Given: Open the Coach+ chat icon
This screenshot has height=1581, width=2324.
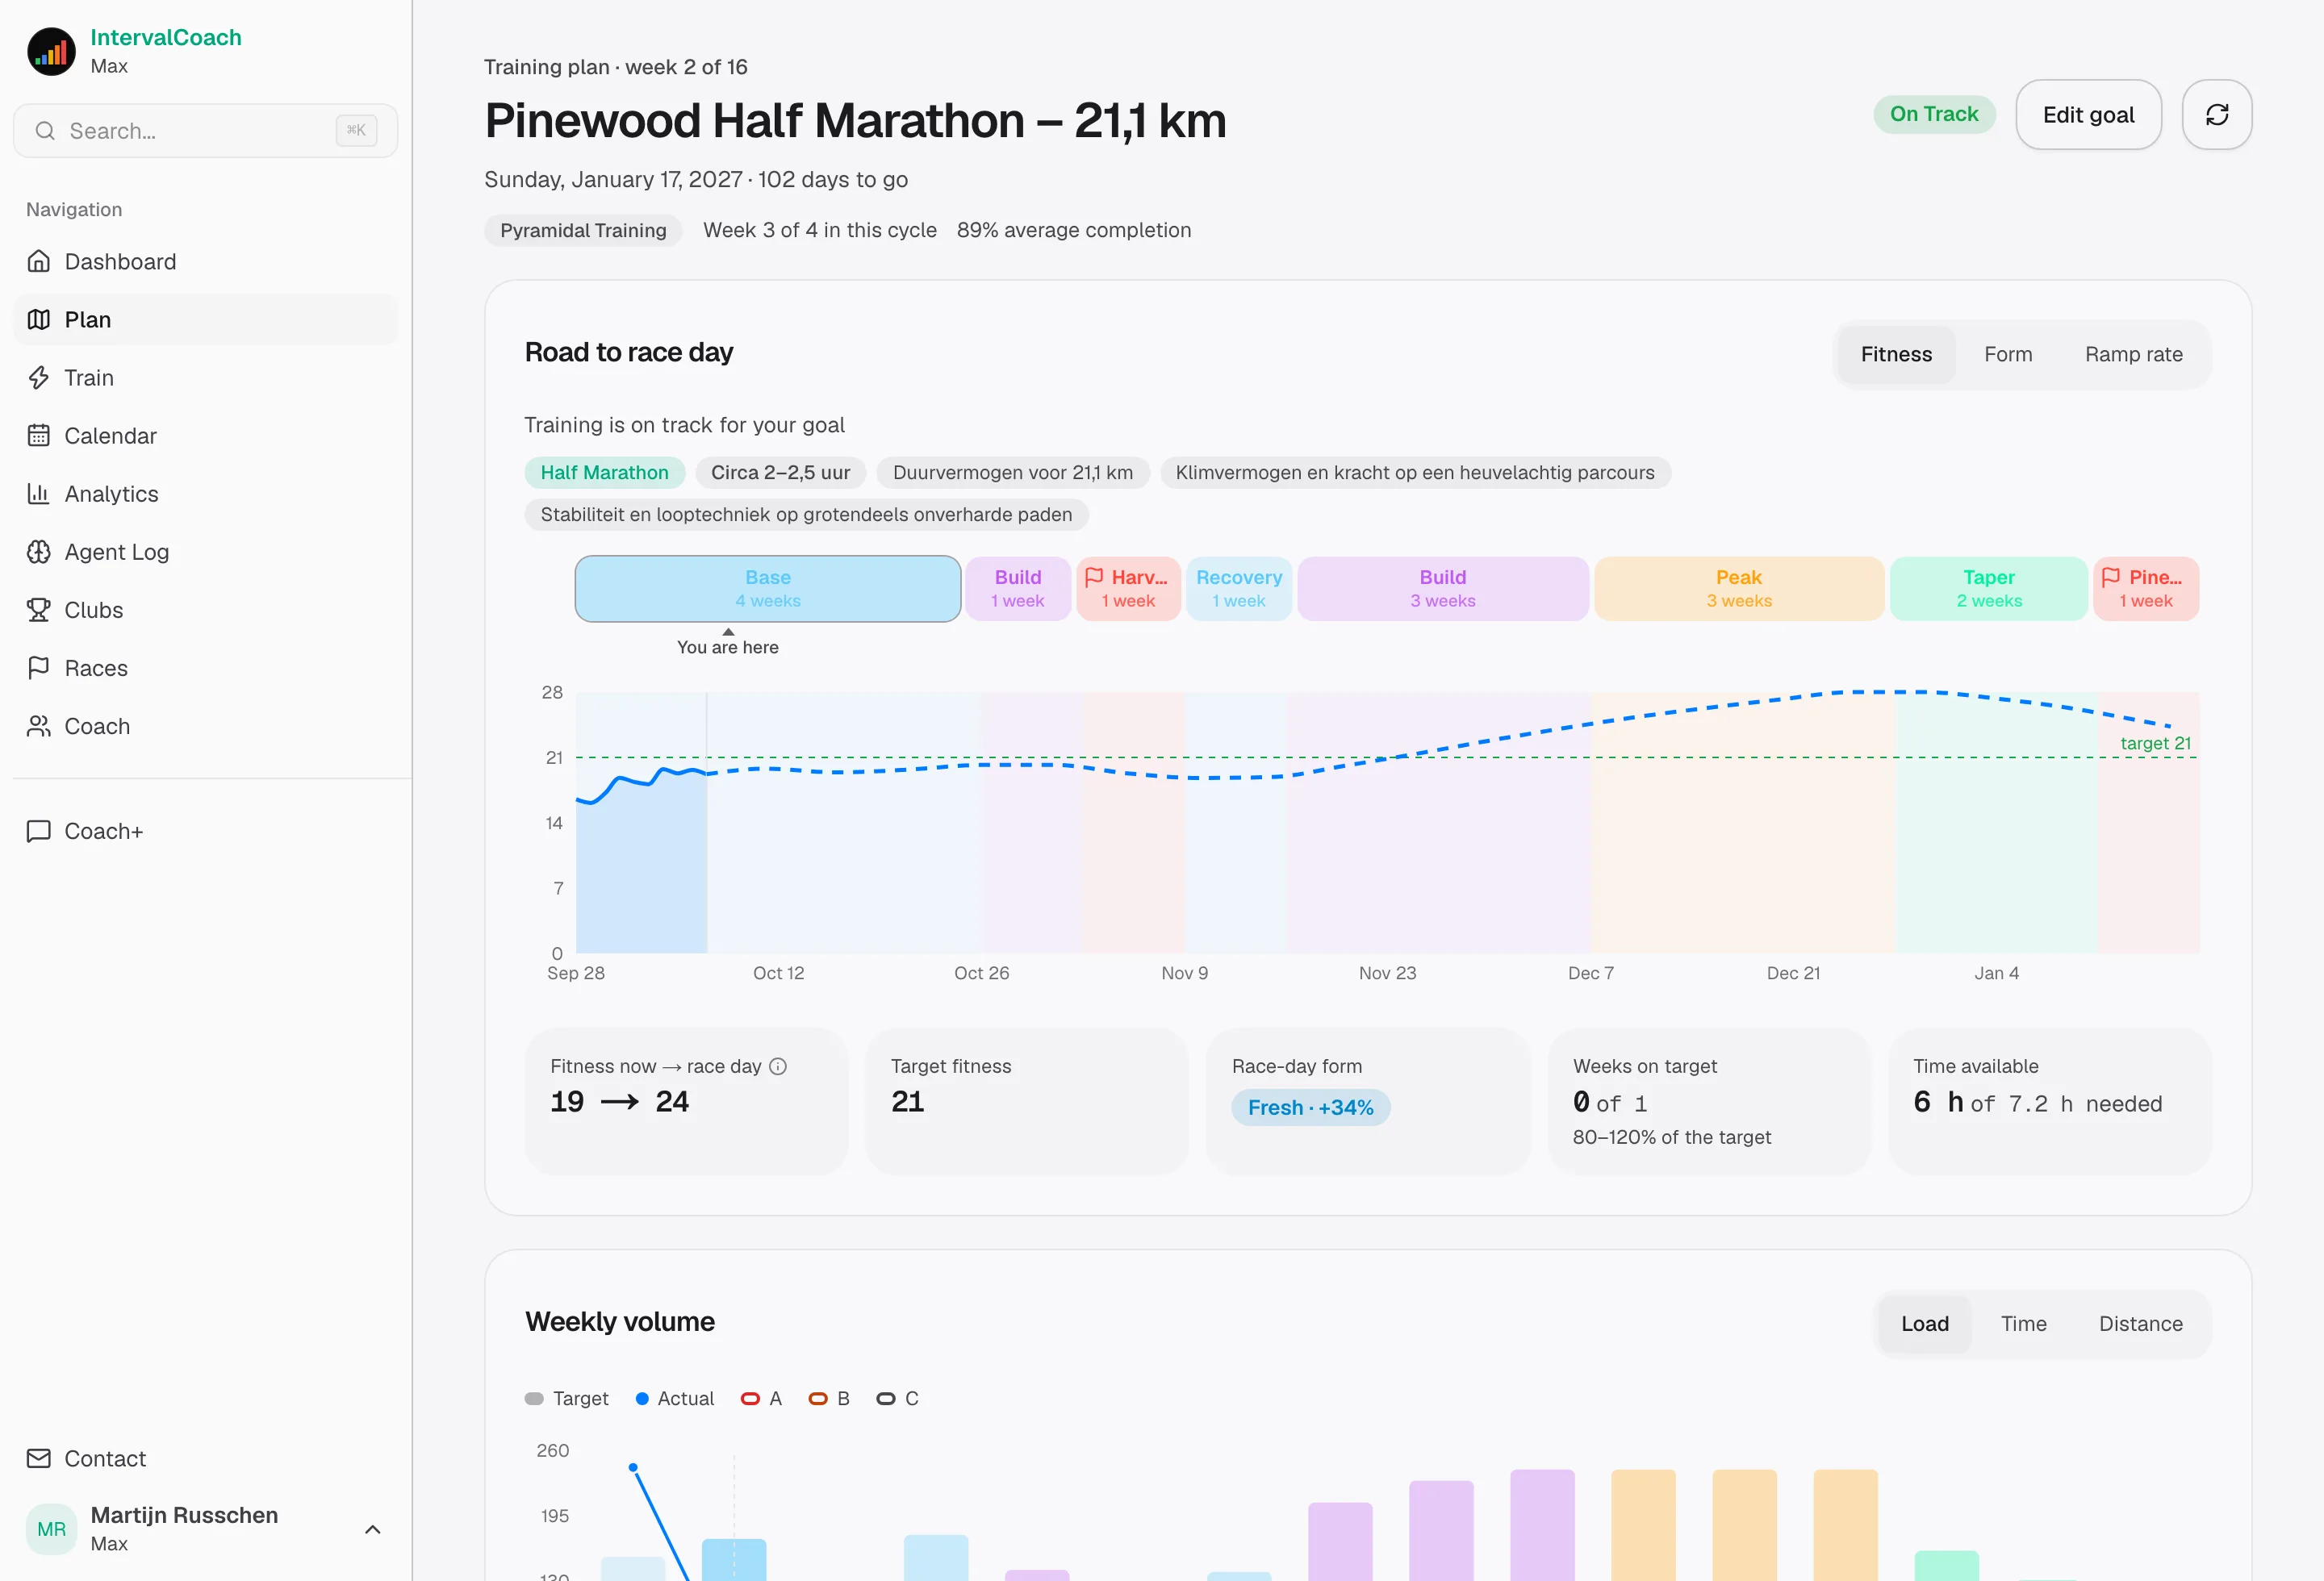Looking at the screenshot, I should pyautogui.click(x=39, y=832).
